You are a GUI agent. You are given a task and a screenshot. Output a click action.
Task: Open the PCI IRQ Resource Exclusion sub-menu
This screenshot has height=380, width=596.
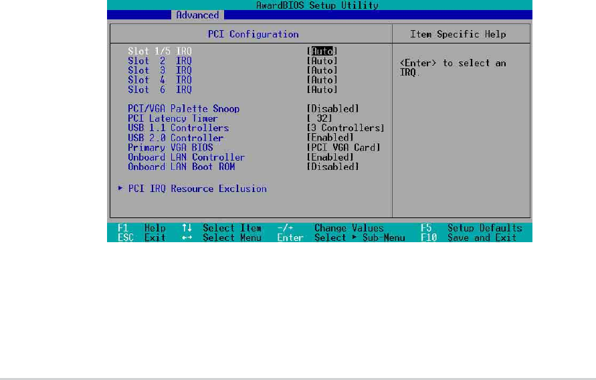click(197, 189)
